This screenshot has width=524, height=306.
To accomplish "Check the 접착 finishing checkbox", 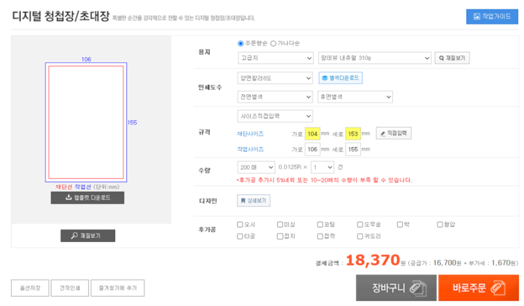I will 320,236.
